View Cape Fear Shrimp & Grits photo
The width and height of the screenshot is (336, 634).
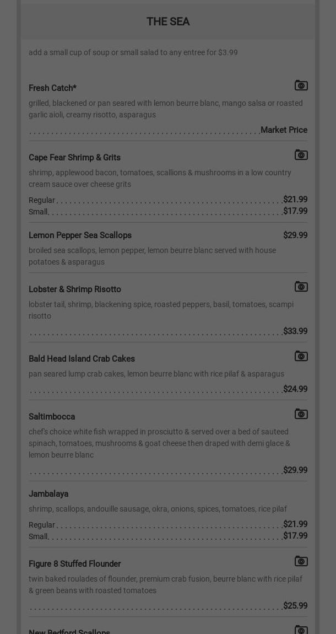tap(301, 155)
